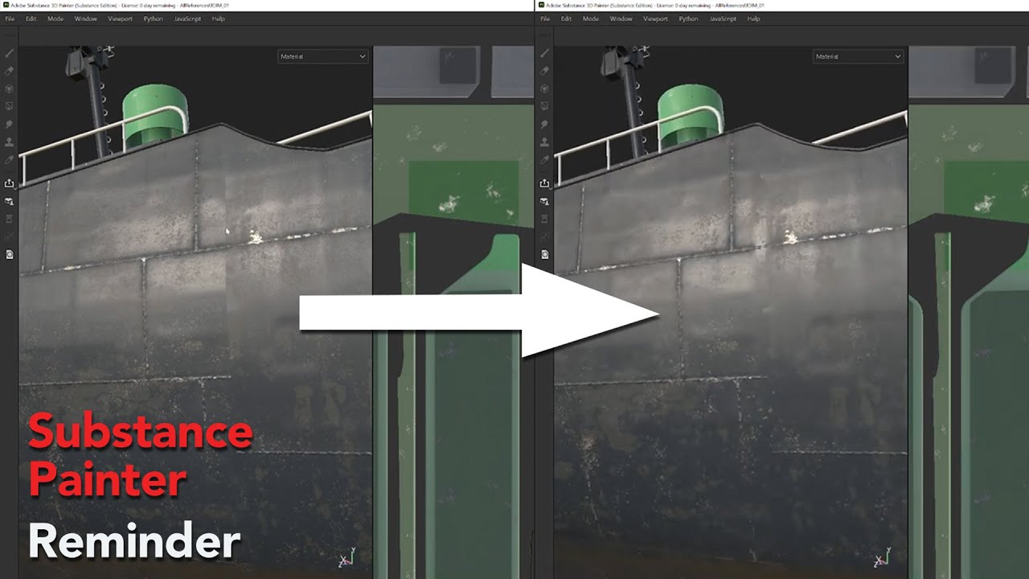
Task: Open the Material dropdown in left viewport
Action: (323, 56)
